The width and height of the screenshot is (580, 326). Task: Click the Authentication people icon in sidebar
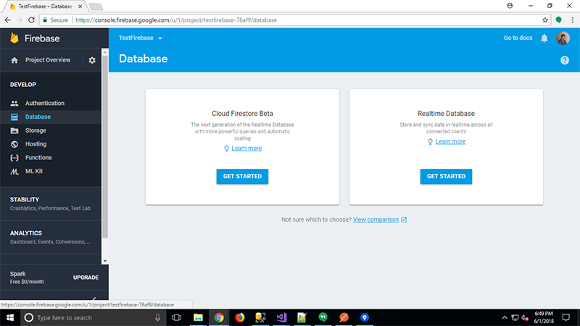coord(14,104)
